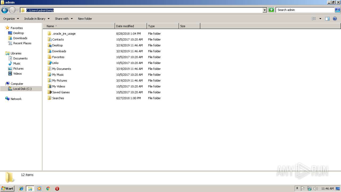This screenshot has width=341, height=192.
Task: Open the change view icon
Action: [x=314, y=19]
